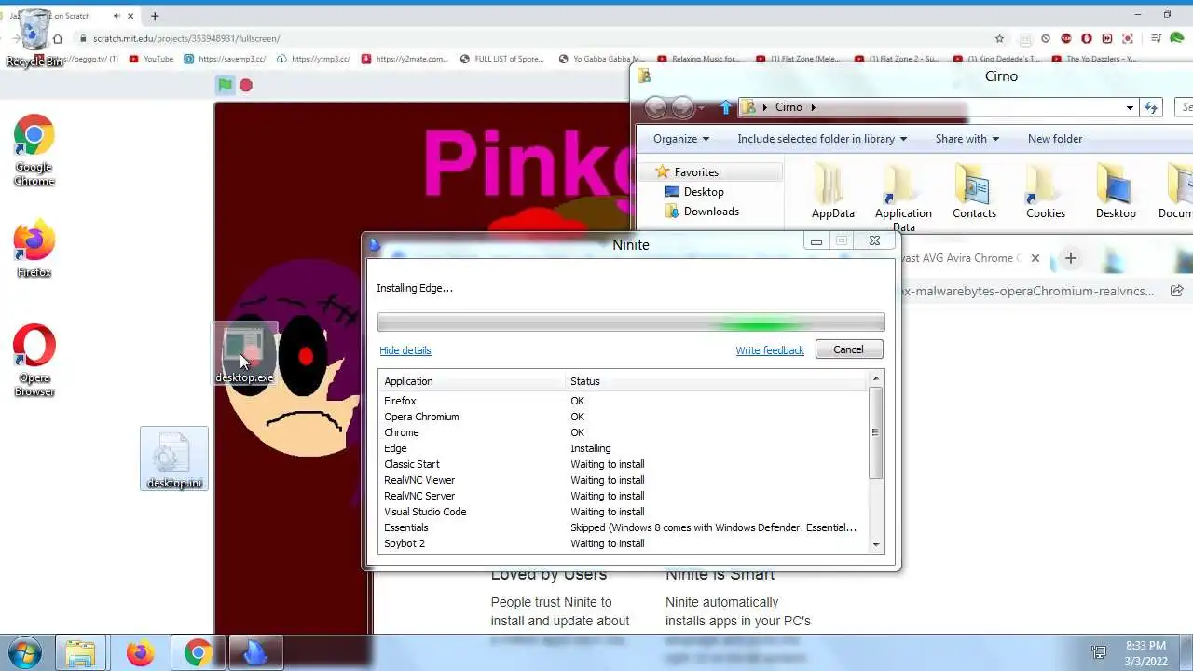Click Explorer's Back arrow button
This screenshot has width=1193, height=671.
tap(656, 107)
